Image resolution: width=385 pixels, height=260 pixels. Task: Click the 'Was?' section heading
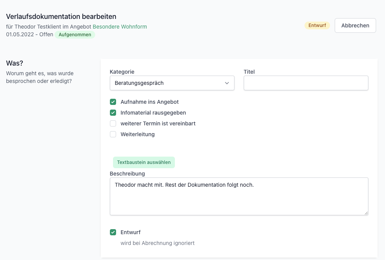point(14,63)
